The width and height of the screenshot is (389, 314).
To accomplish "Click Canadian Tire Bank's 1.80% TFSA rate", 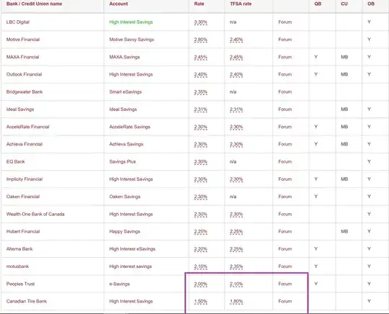I will (x=236, y=301).
